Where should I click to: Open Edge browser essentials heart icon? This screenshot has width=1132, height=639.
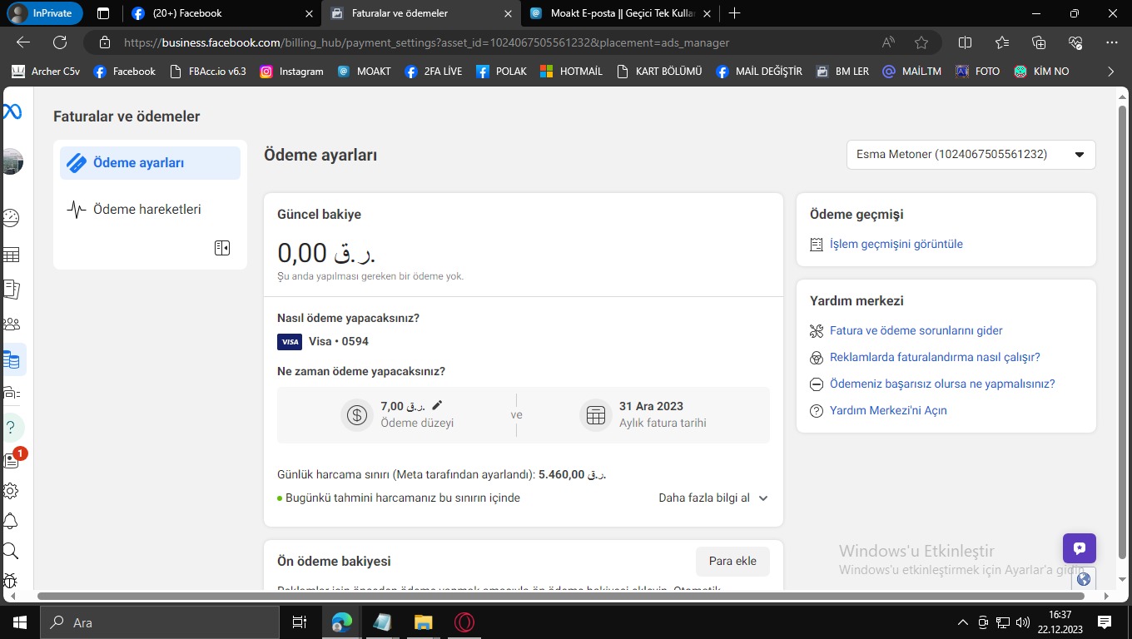[x=1075, y=42]
